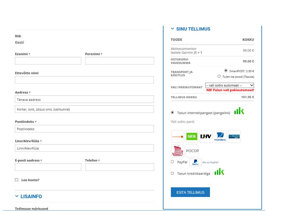The image size is (282, 211).
Task: Click into the Eesnimi input field
Action: coord(48,61)
